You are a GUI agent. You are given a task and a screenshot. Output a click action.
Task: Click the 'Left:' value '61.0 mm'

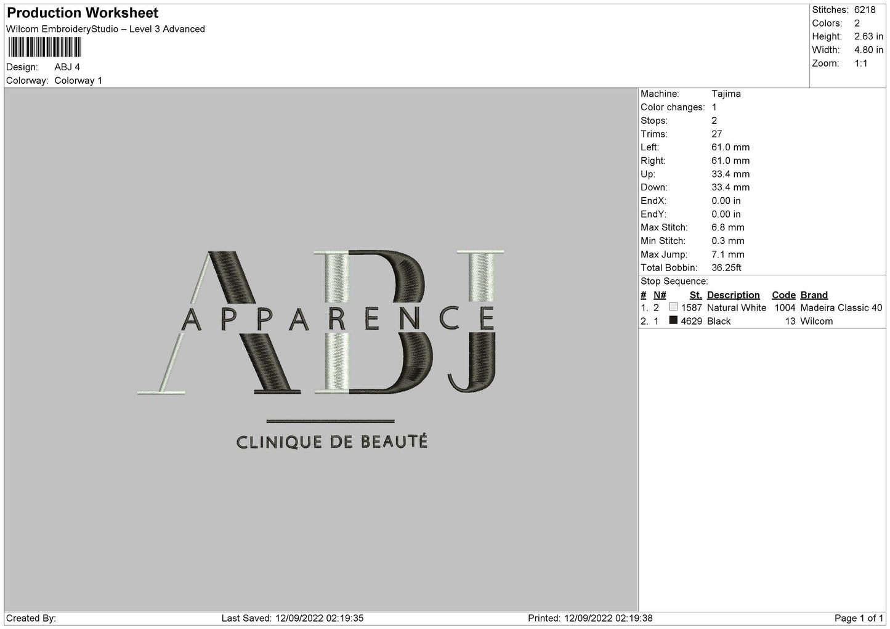(730, 147)
